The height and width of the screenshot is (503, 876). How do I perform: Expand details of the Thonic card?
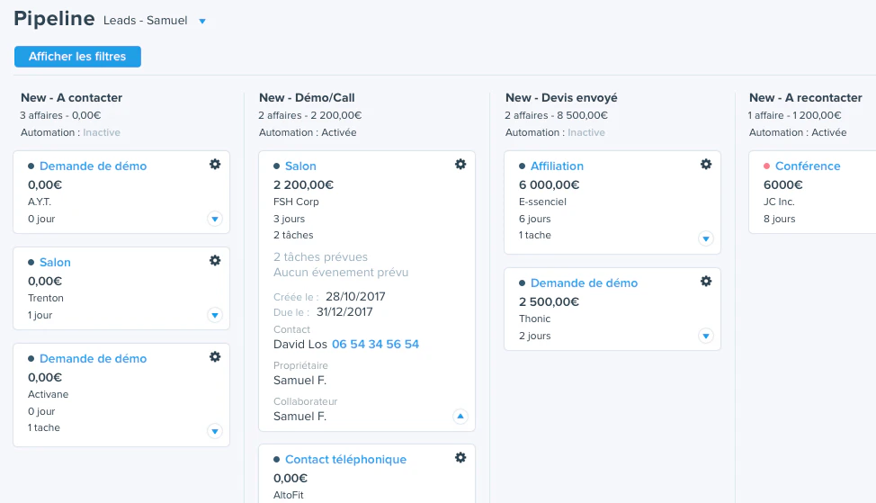[706, 336]
